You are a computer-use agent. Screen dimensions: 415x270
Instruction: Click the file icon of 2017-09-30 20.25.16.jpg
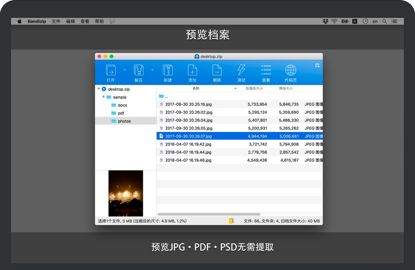click(161, 104)
